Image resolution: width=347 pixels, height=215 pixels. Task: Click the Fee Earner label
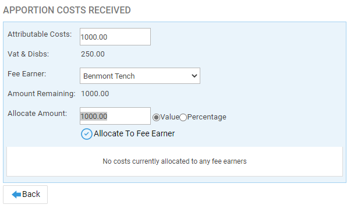click(x=27, y=74)
